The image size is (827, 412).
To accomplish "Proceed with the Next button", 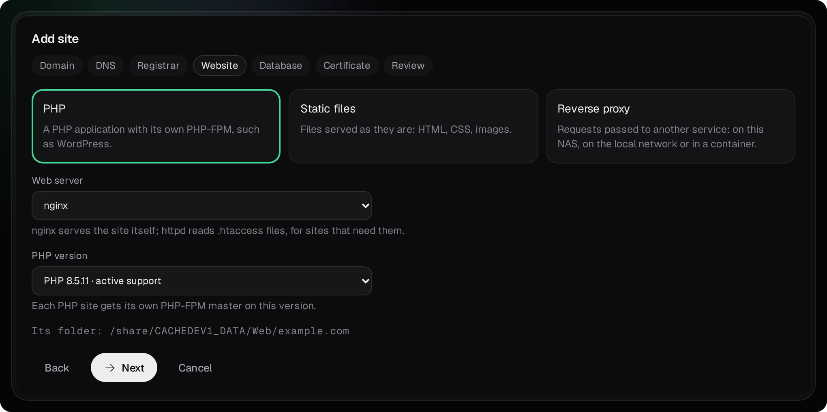I will [x=124, y=367].
